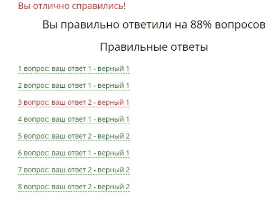Click the 'Правильные ответы' heading
280x203 pixels.
click(x=154, y=47)
